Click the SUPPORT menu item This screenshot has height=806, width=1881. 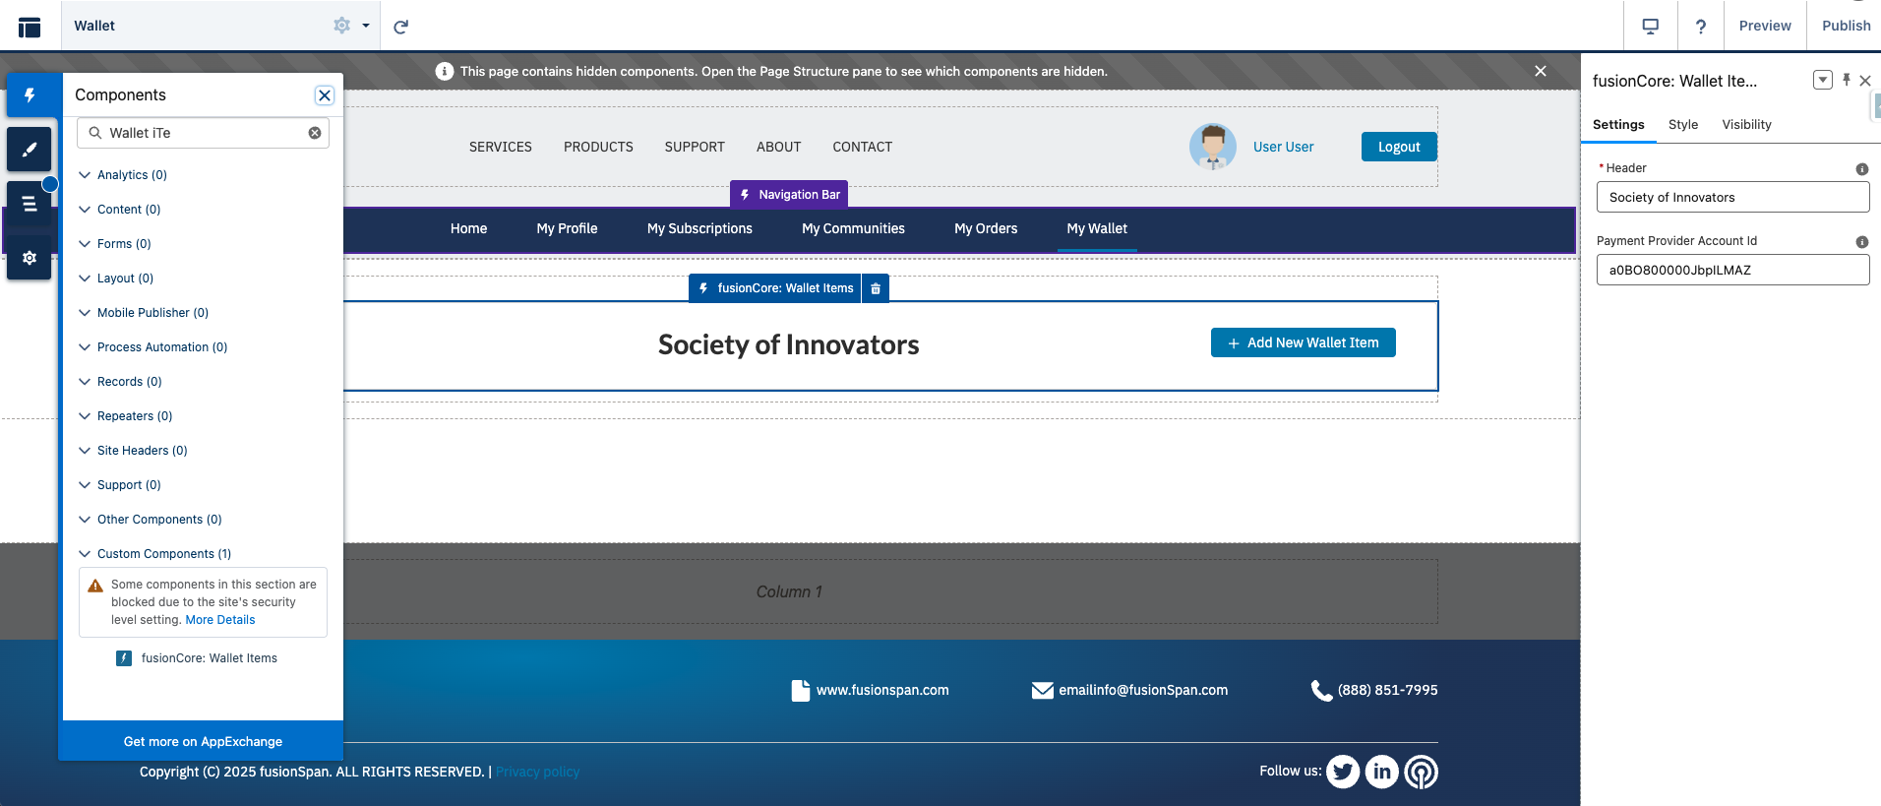pyautogui.click(x=695, y=147)
